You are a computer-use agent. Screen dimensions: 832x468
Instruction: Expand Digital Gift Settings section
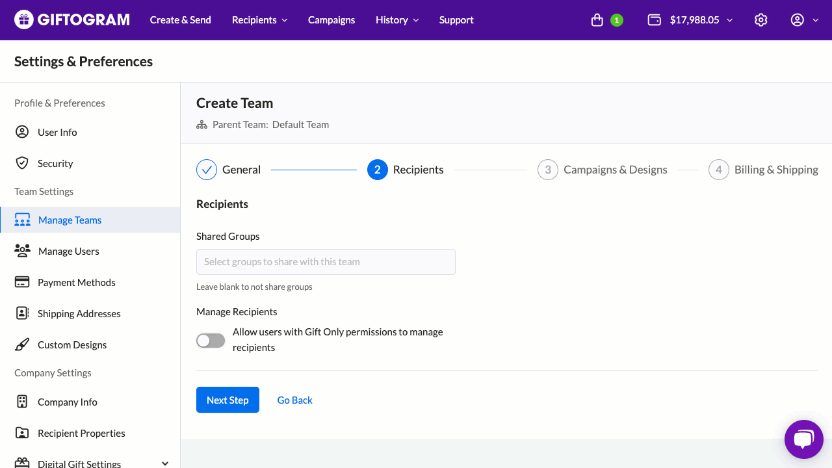pyautogui.click(x=164, y=463)
